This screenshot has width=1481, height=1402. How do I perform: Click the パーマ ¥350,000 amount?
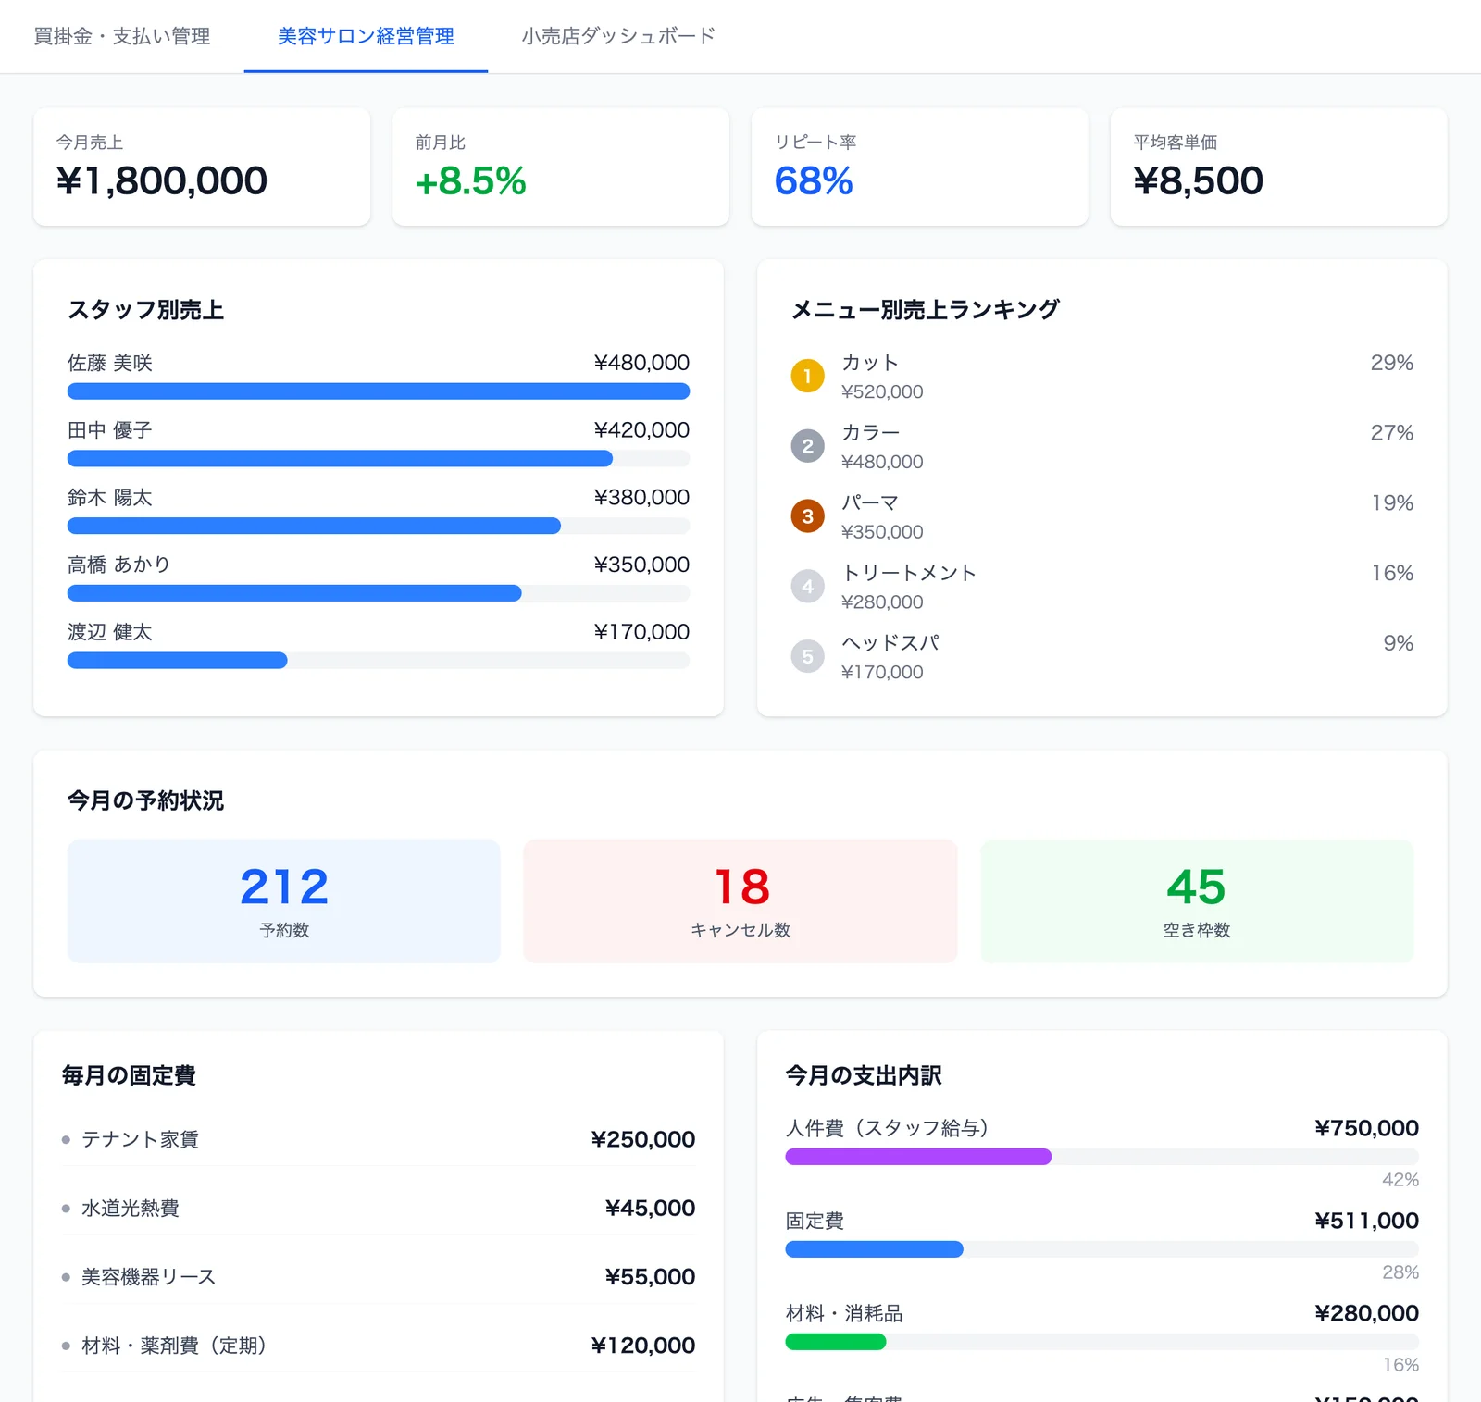pos(882,532)
